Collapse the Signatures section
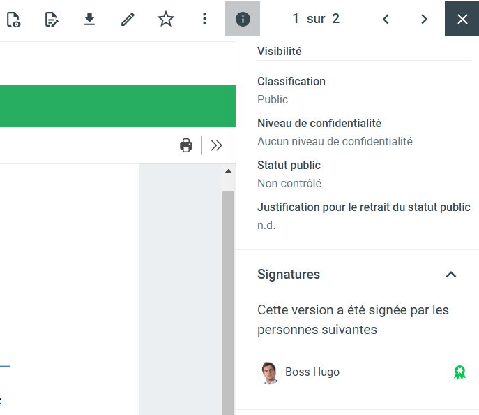The height and width of the screenshot is (415, 479). click(x=451, y=275)
